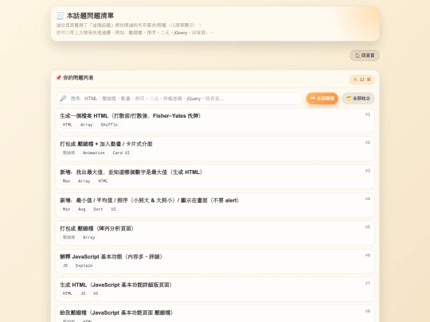Click the magnifier icon in the search box
The height and width of the screenshot is (322, 430).
tap(63, 99)
